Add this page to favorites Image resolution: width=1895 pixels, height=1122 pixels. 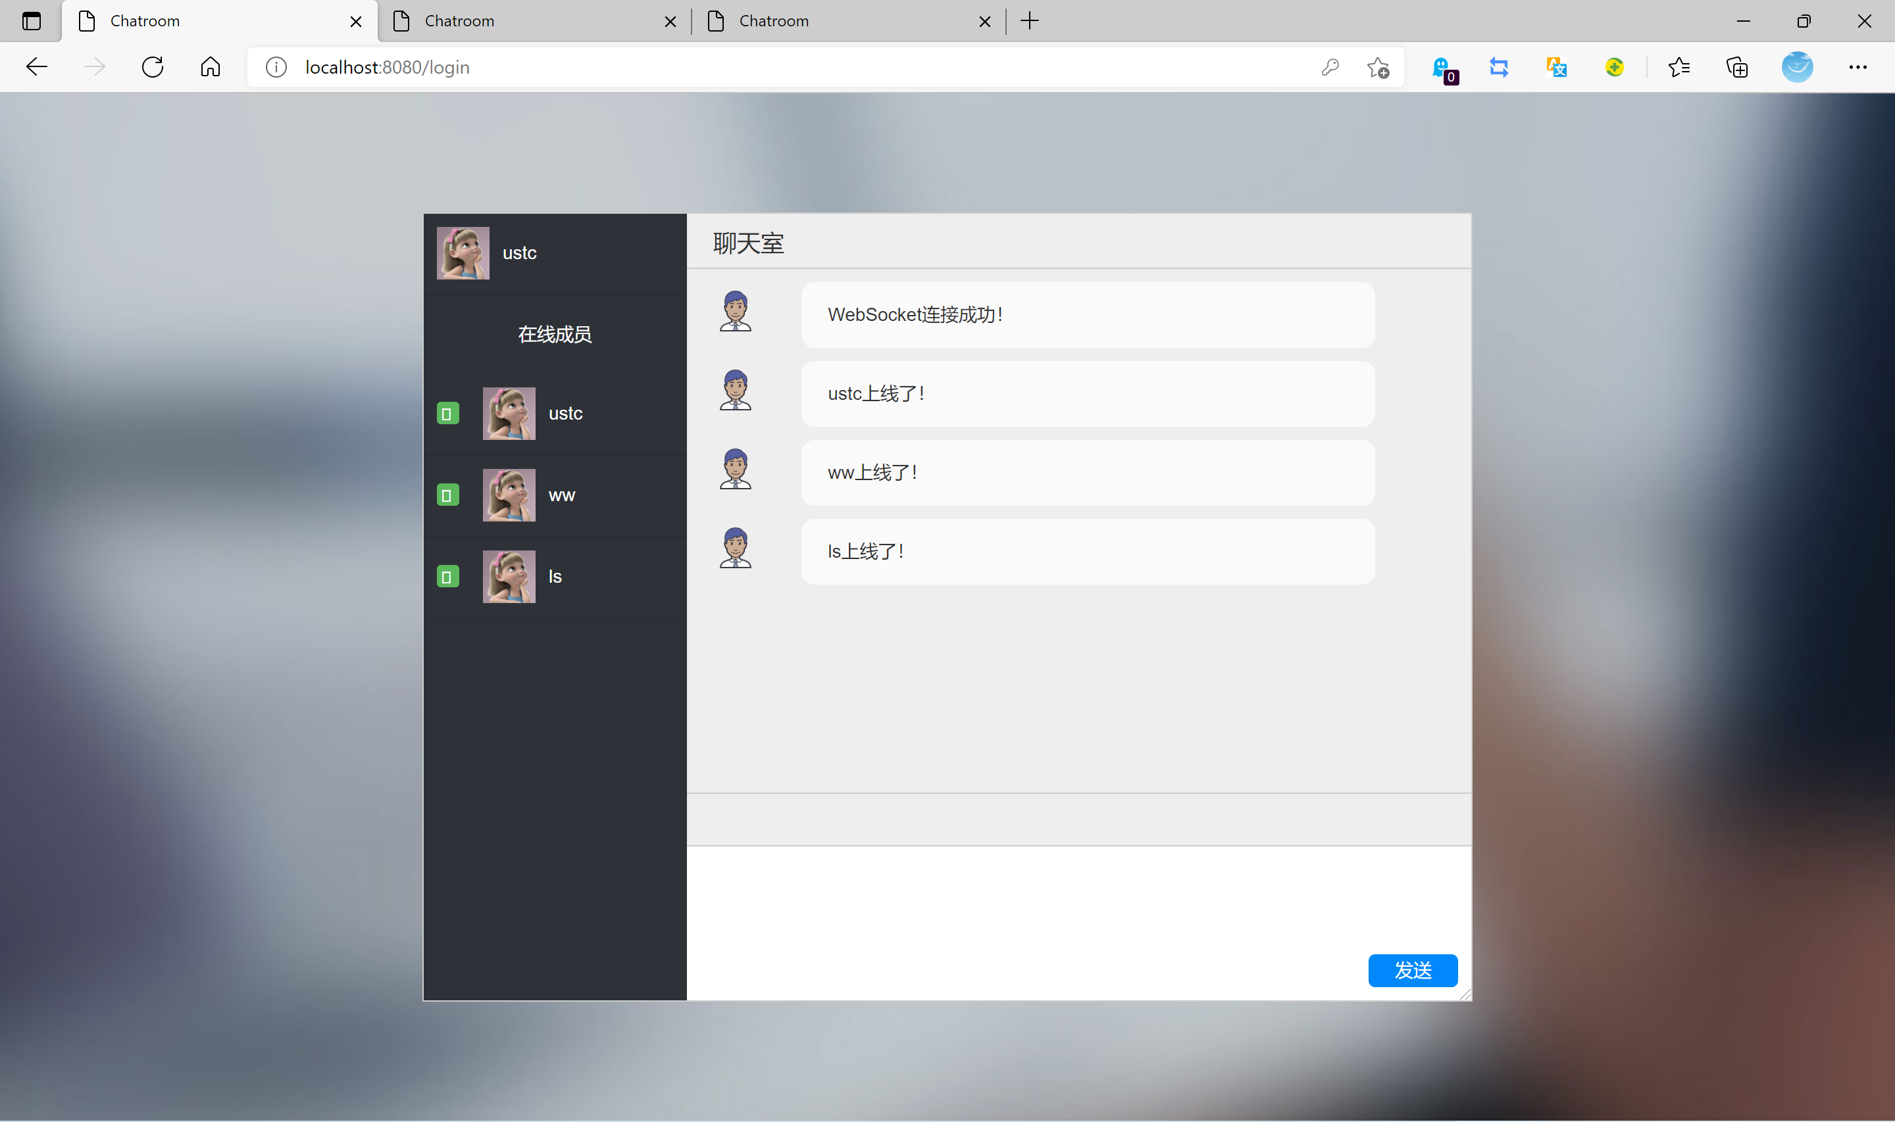(x=1378, y=67)
